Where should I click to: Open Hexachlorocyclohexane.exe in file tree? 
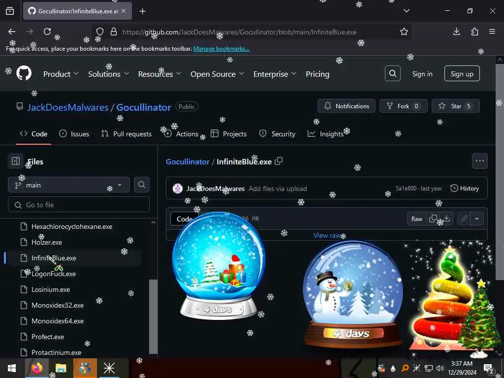[x=72, y=226]
